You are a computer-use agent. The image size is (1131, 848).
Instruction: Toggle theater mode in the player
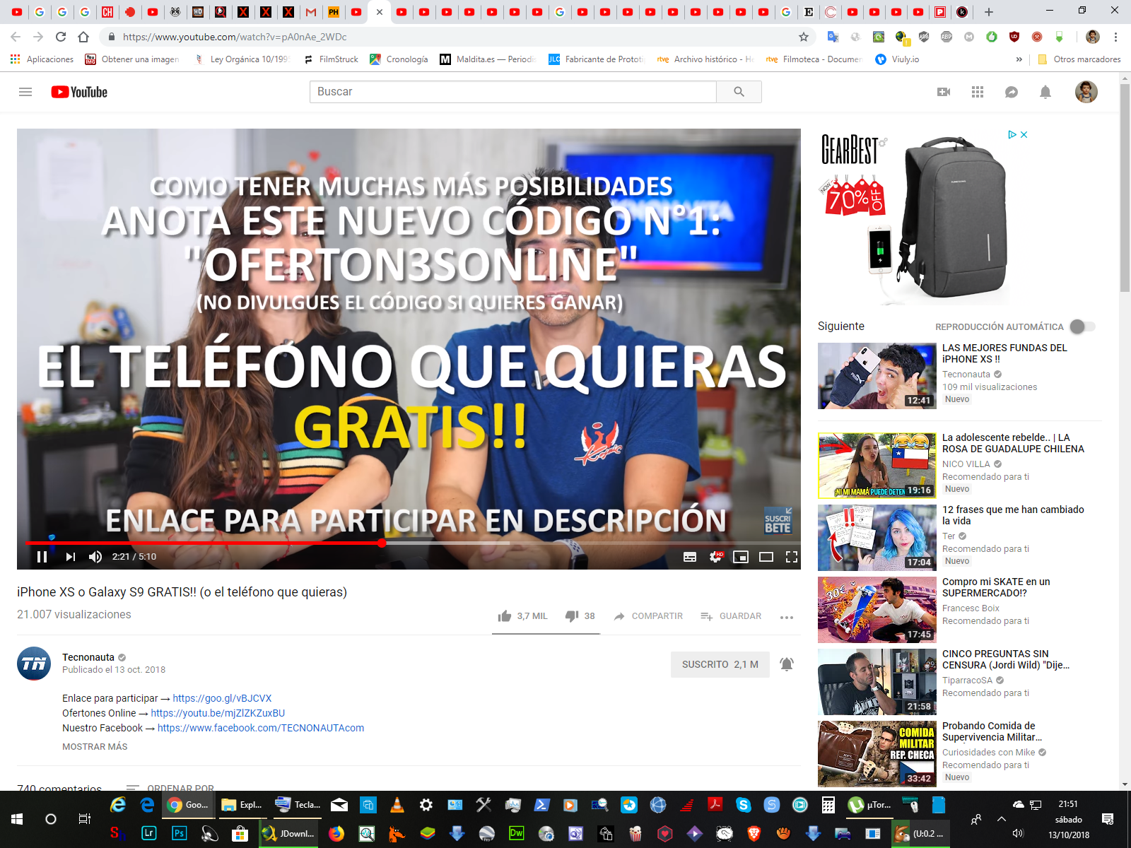point(766,557)
